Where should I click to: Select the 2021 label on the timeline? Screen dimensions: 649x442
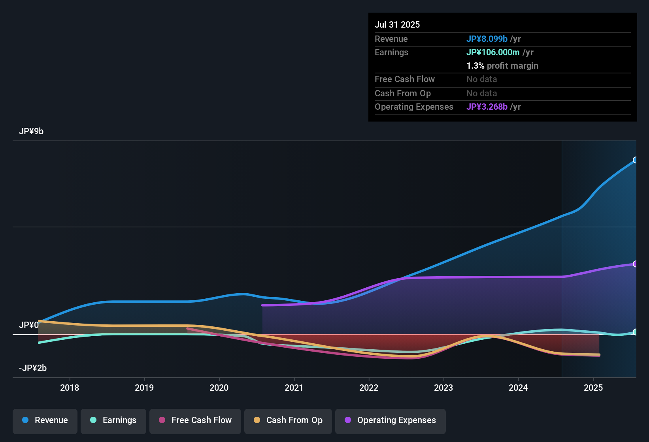pyautogui.click(x=294, y=388)
